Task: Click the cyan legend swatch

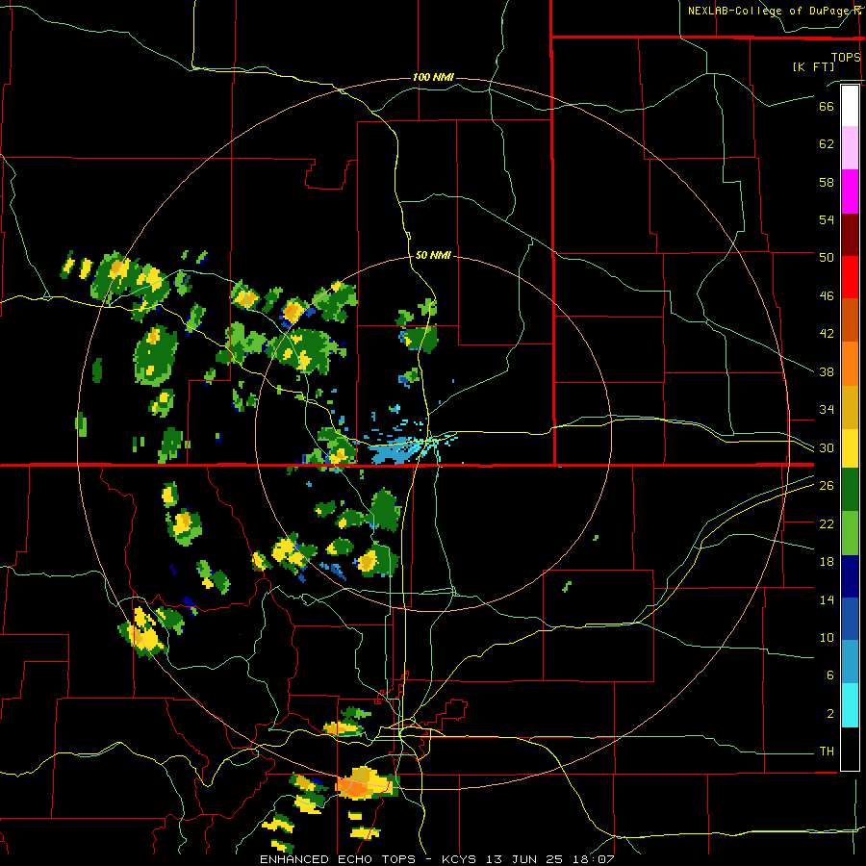Action: pyautogui.click(x=850, y=705)
